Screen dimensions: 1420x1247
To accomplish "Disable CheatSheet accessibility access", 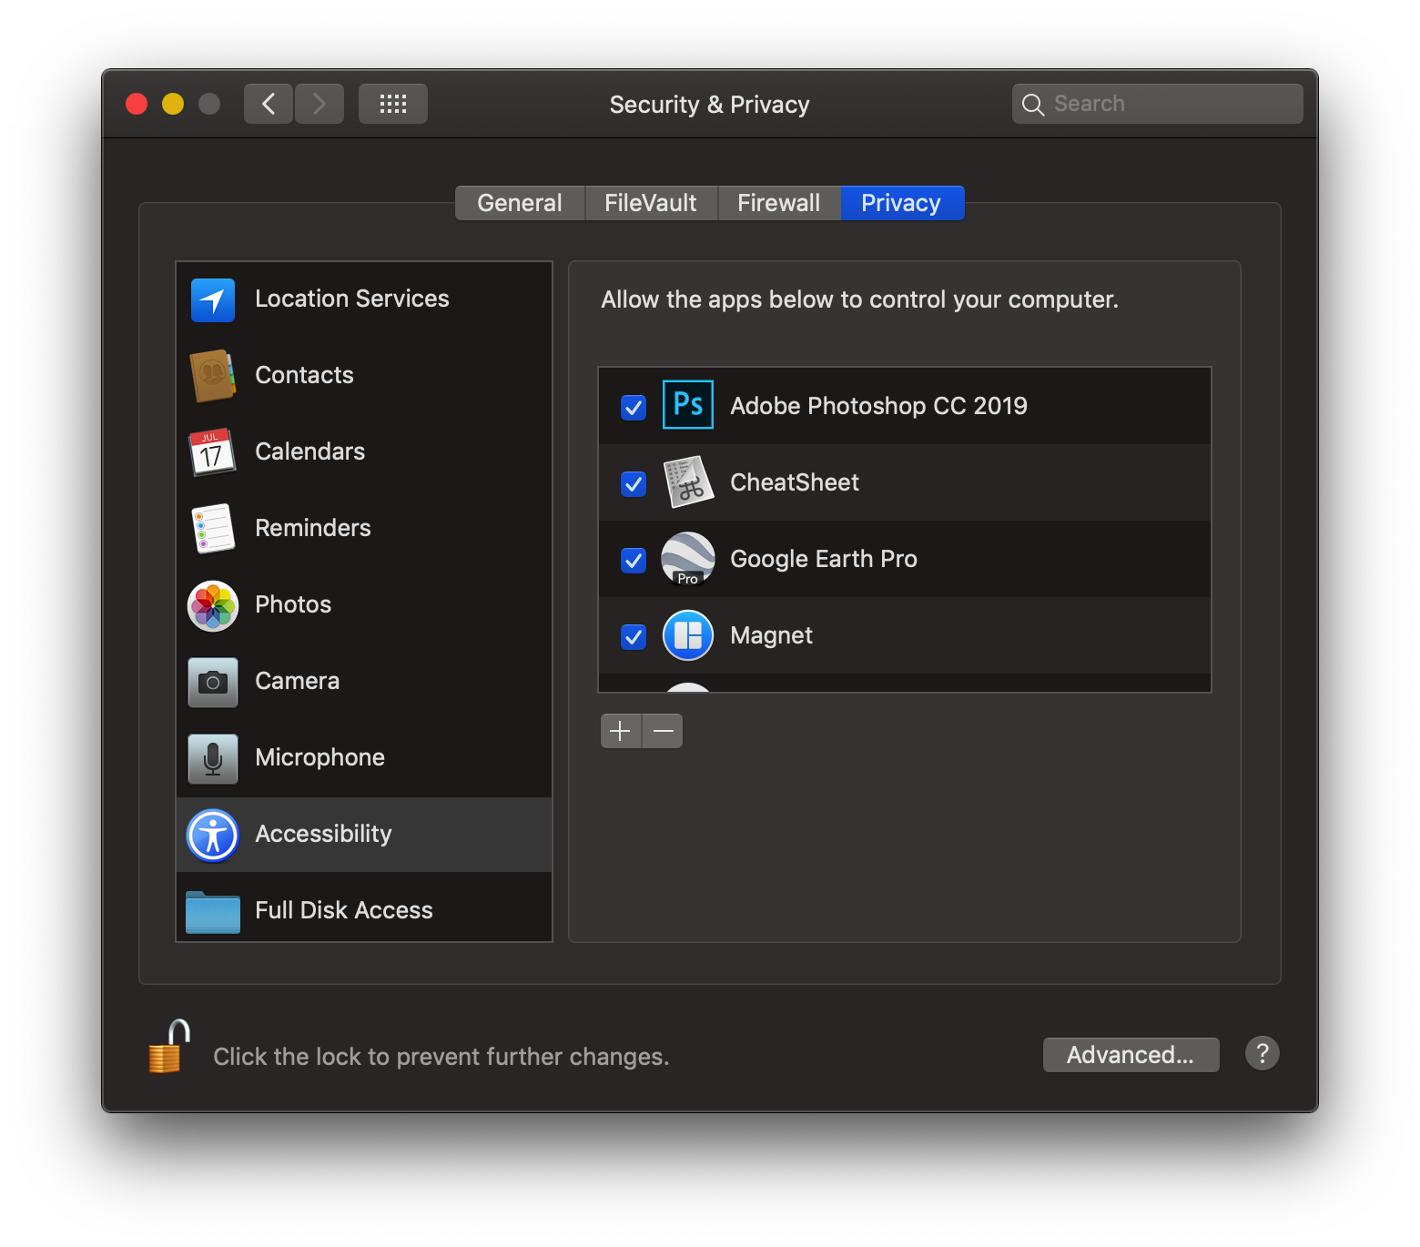I will [x=633, y=483].
